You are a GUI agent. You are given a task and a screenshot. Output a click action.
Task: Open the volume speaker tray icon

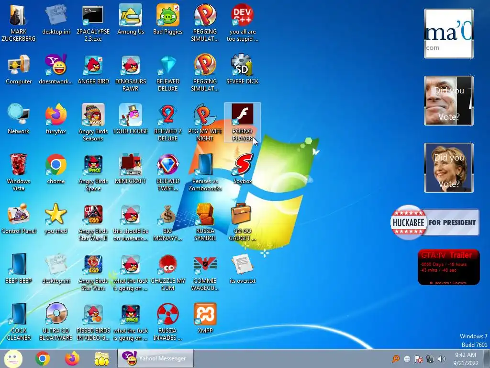(441, 359)
